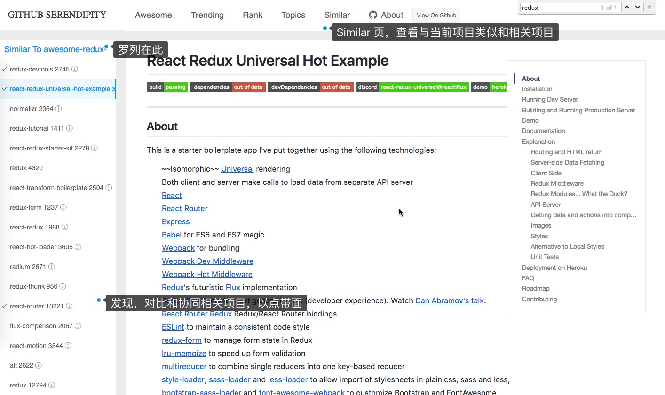Click the dependencies out of date badge
Screen dimensions: 665x395
(228, 87)
